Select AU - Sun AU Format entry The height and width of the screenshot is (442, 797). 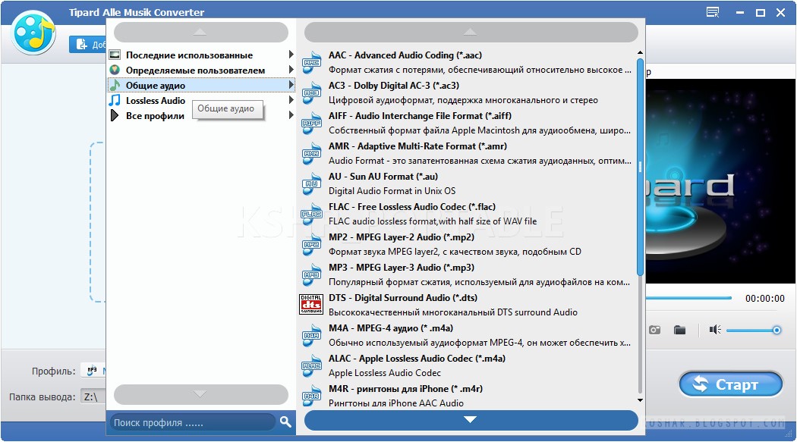tap(467, 184)
